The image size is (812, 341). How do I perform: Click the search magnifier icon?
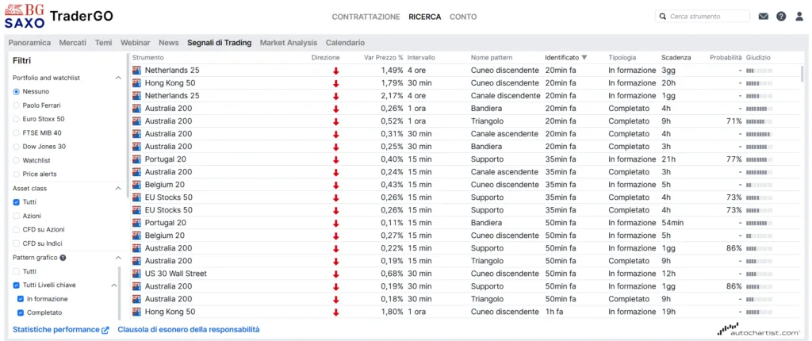(663, 17)
